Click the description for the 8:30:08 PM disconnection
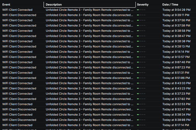The width and height of the screenshot is (196, 130). coord(89,120)
